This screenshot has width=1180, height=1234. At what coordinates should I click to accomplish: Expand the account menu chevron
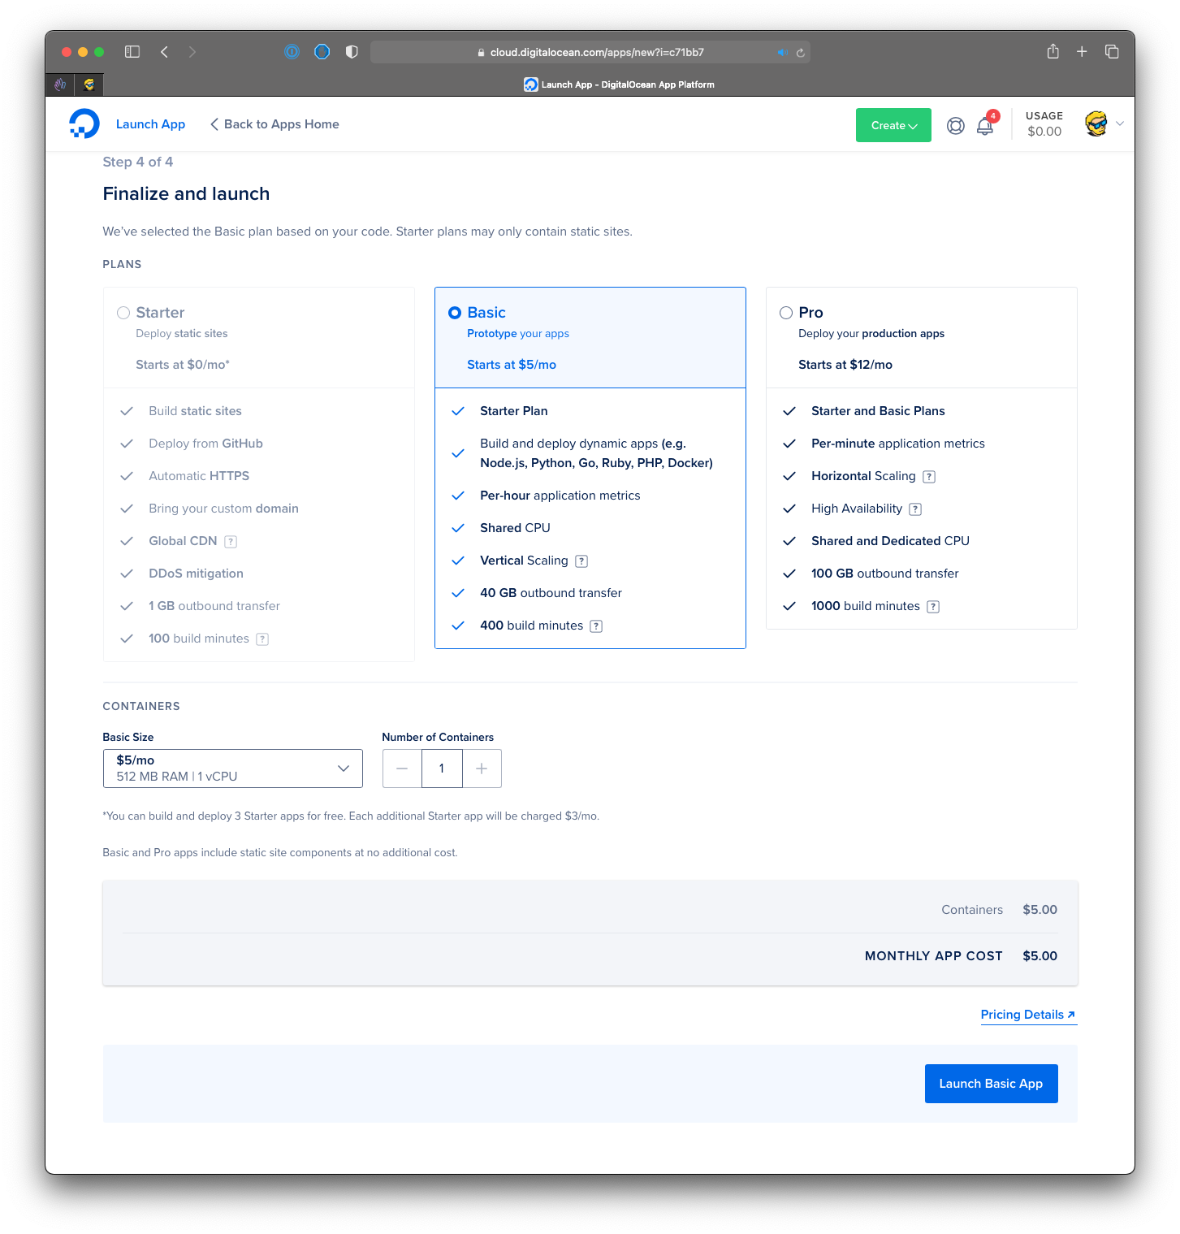[1120, 124]
